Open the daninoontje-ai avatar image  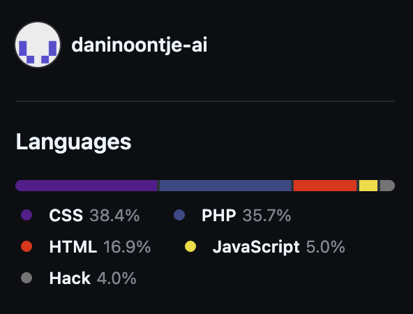(x=38, y=45)
